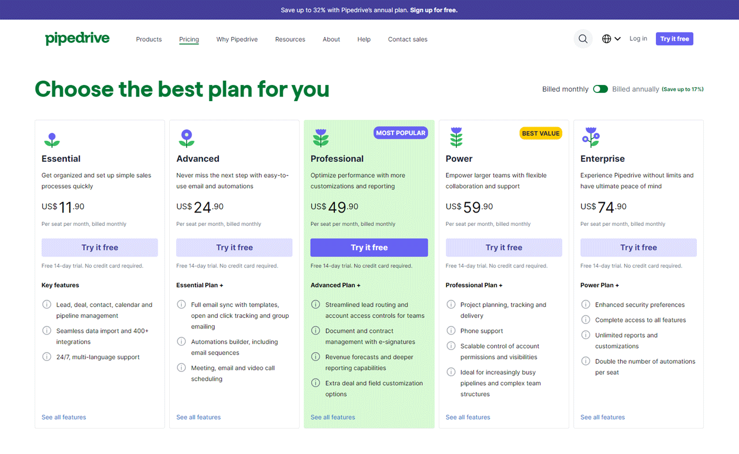Toggle billing between monthly and annually

[600, 89]
